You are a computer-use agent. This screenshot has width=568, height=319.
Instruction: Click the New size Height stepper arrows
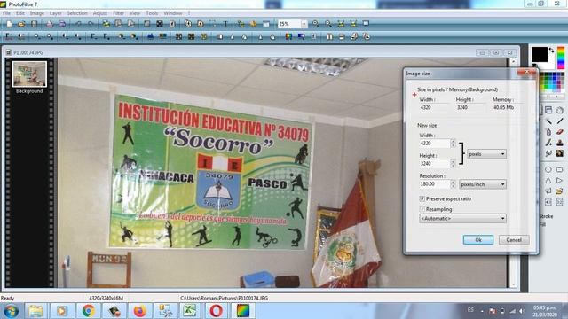[x=453, y=163]
